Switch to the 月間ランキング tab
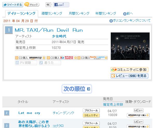 click(79, 14)
